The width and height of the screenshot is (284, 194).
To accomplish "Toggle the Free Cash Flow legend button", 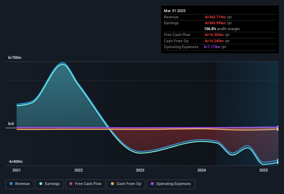I will 85,184.
